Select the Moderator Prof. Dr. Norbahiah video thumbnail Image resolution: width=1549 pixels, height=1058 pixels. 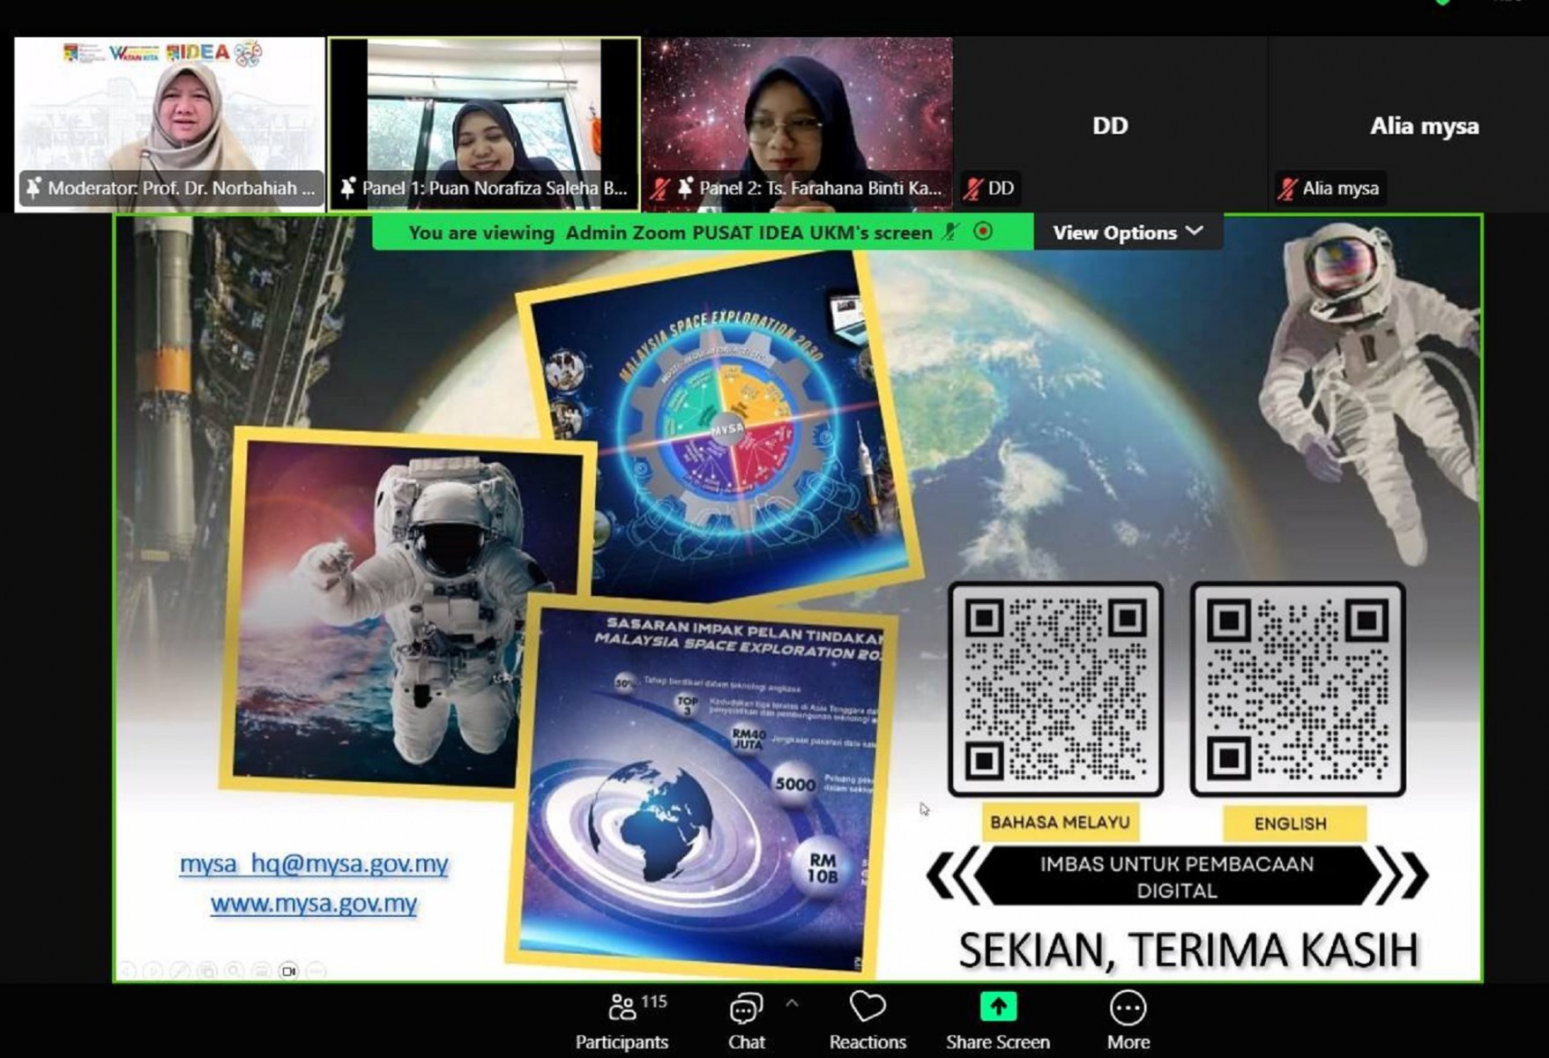click(169, 124)
